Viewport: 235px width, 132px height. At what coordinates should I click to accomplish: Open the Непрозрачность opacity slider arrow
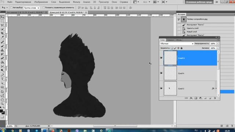pos(217,44)
